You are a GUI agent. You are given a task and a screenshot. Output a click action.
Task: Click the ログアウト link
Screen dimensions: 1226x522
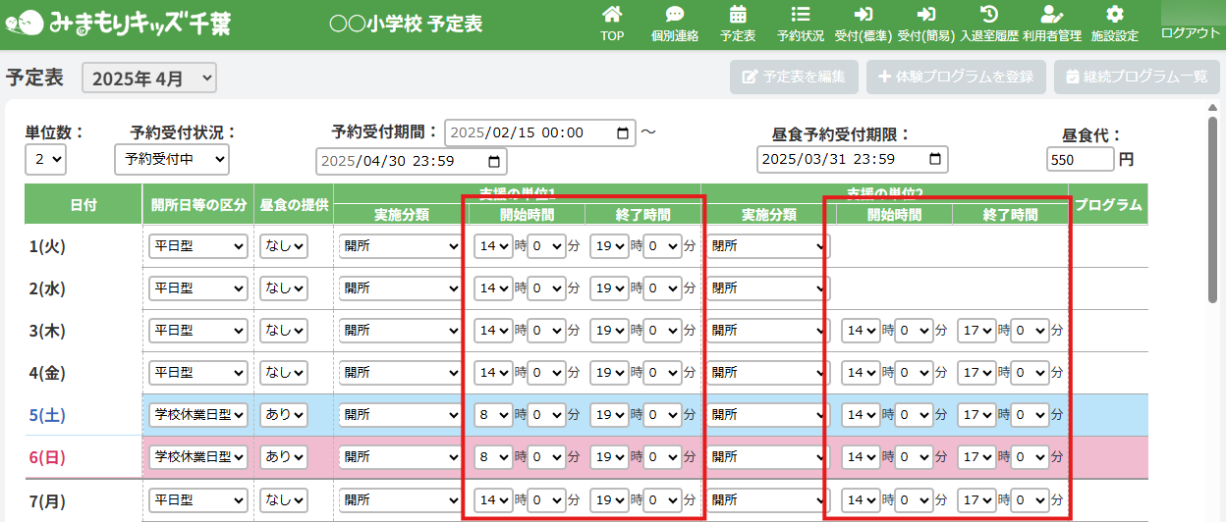tap(1190, 33)
